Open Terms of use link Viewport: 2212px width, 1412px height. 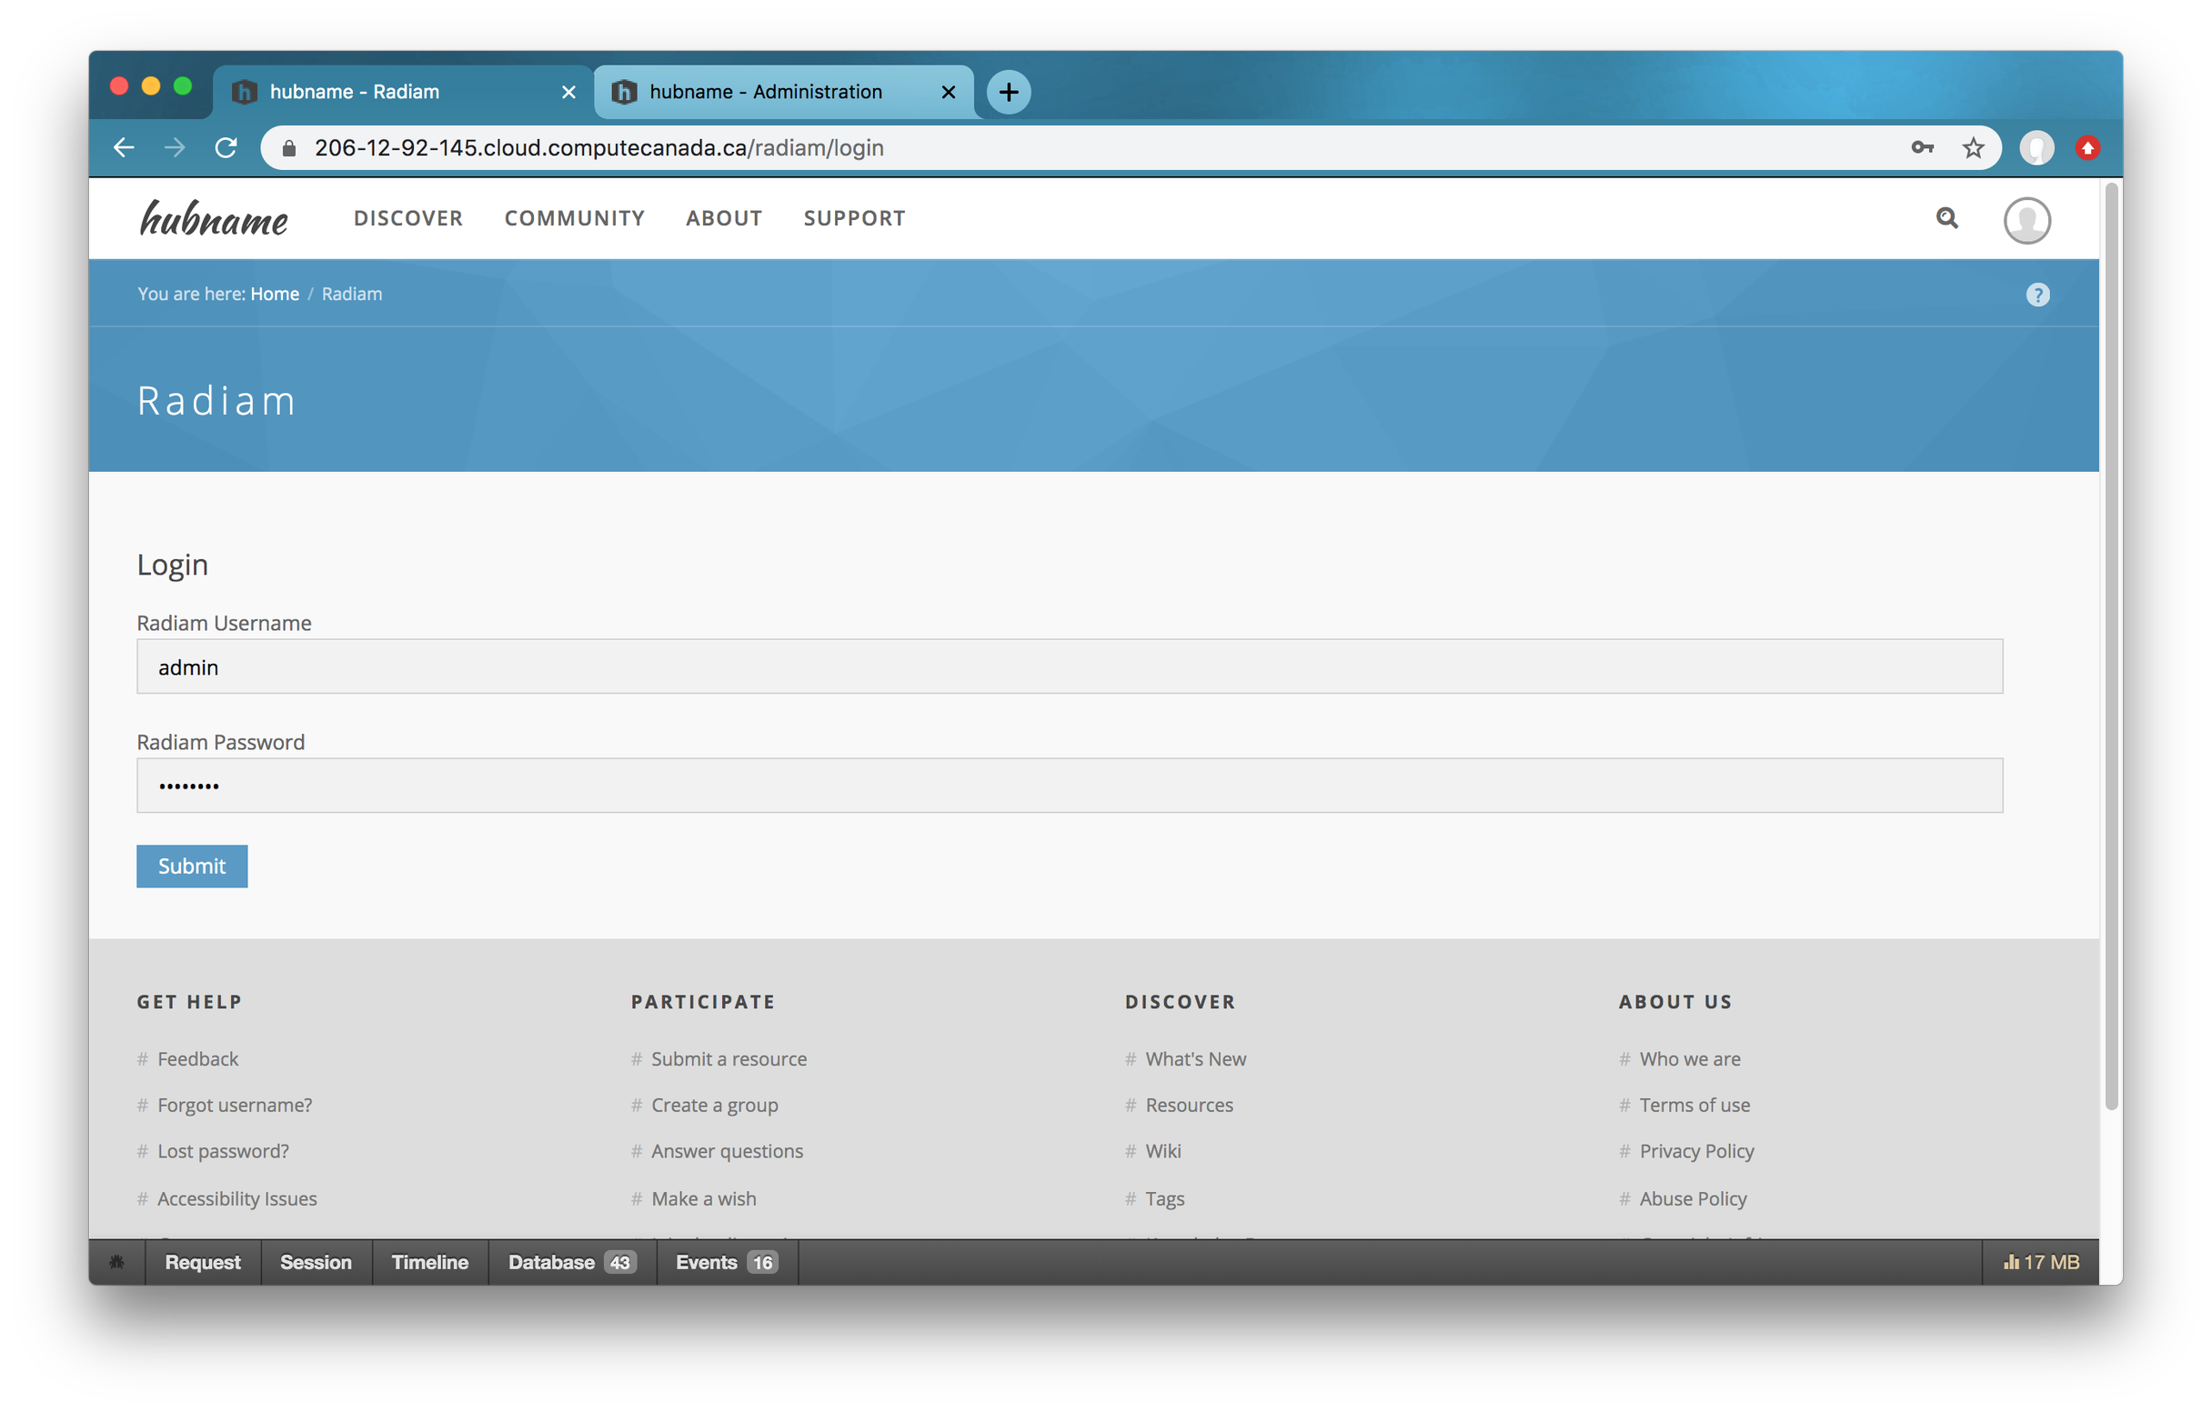[x=1694, y=1105]
